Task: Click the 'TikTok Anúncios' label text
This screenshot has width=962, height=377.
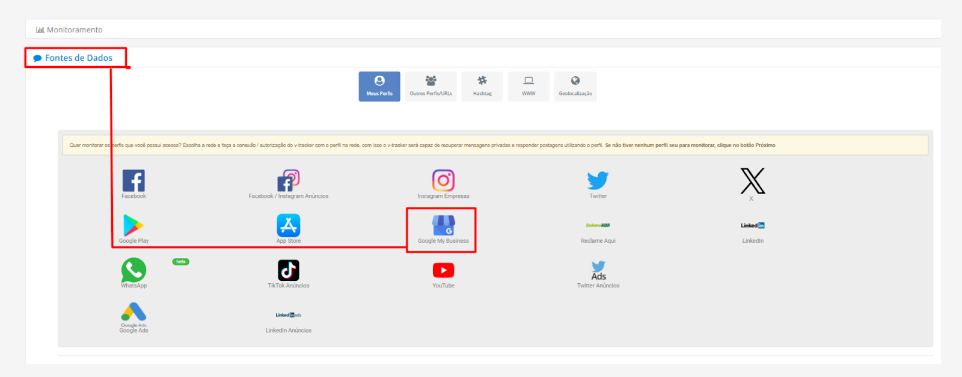Action: (x=289, y=286)
